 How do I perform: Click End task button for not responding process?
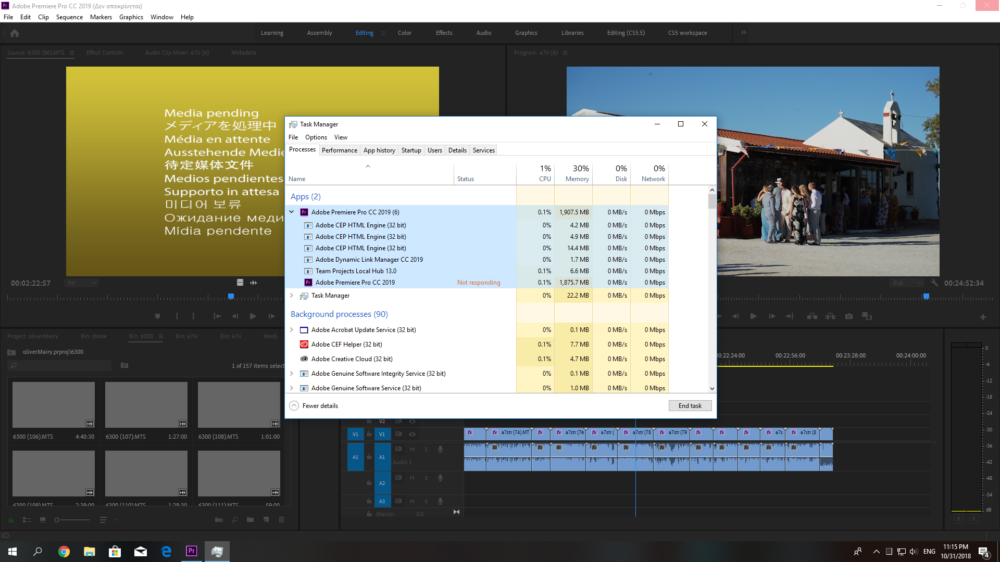coord(690,405)
